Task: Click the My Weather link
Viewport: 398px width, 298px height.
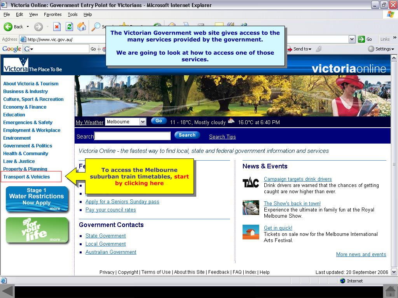Action: point(90,122)
